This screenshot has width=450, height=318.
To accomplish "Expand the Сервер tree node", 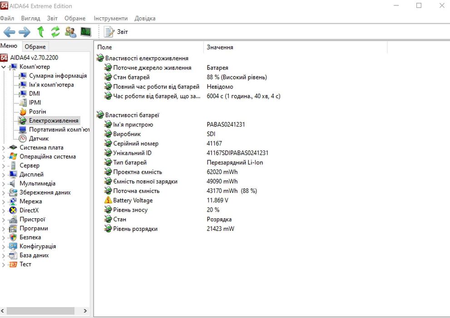I will (4, 166).
